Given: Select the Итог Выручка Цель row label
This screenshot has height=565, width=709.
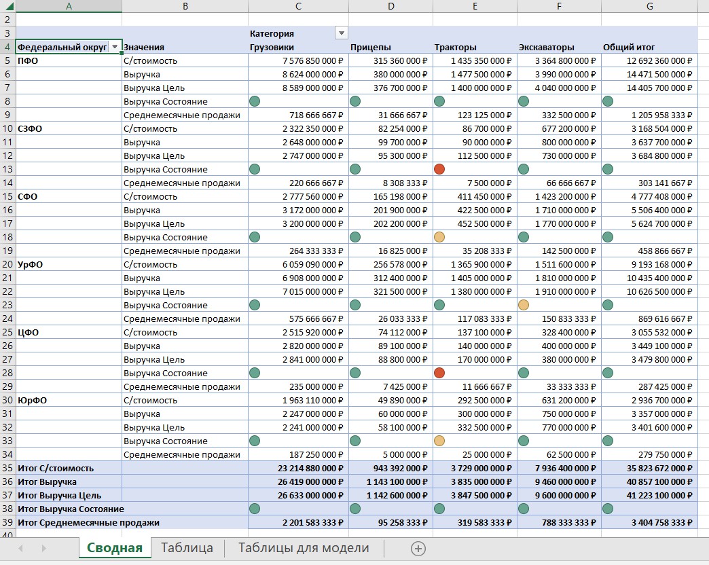Looking at the screenshot, I should tap(69, 495).
